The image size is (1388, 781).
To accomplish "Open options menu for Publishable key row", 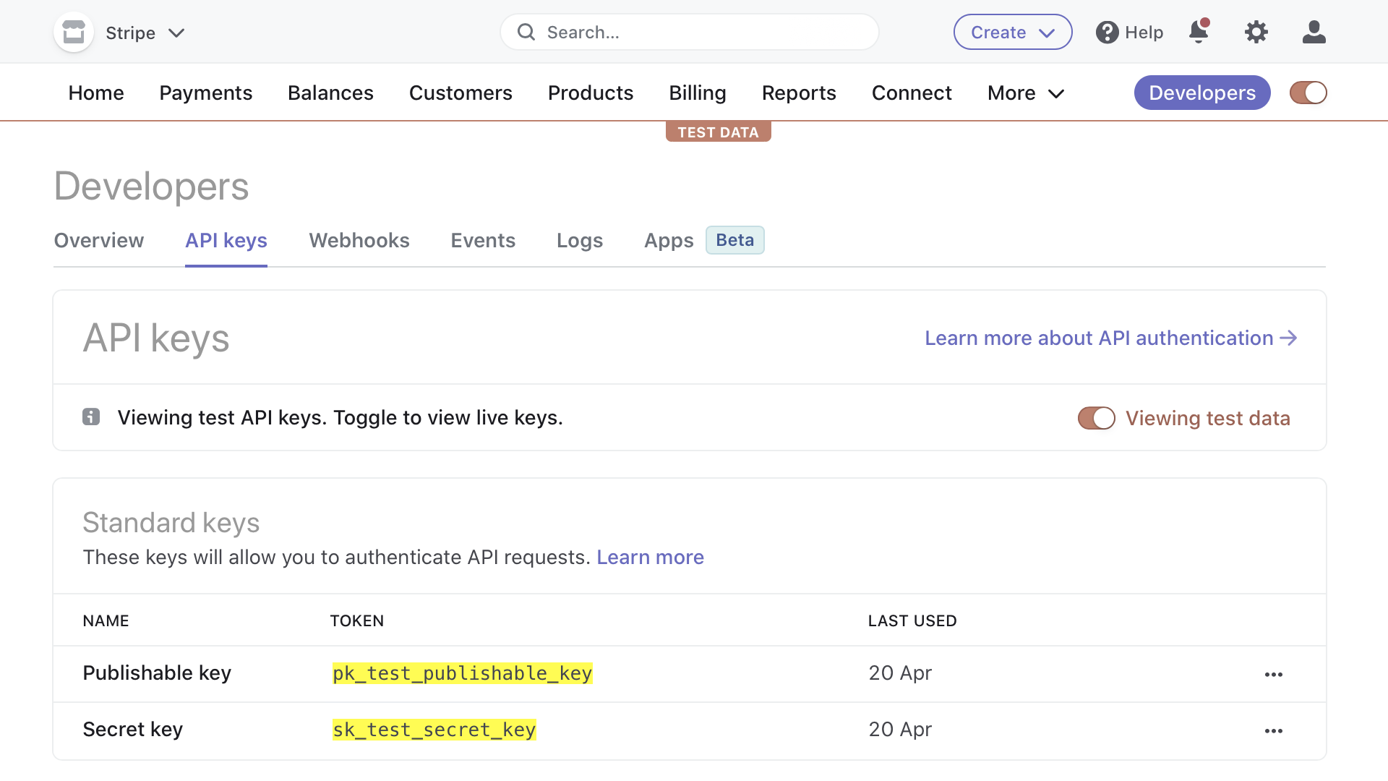I will coord(1274,674).
